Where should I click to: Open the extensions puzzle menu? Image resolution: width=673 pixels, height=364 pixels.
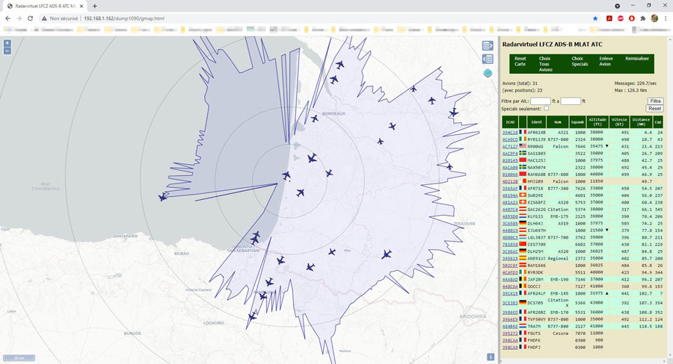click(x=643, y=19)
